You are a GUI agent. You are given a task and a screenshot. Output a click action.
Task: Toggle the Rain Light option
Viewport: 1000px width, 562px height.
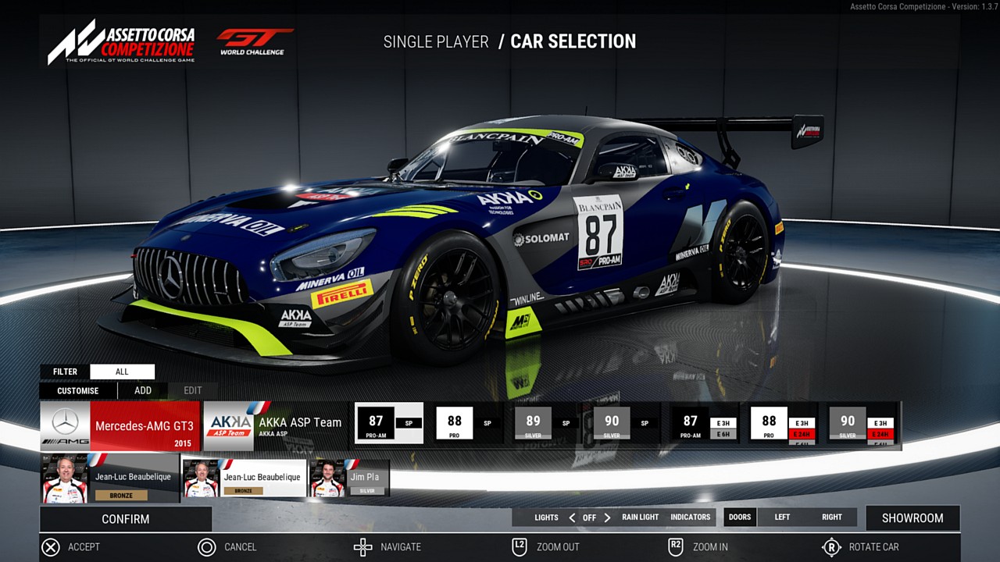point(640,518)
